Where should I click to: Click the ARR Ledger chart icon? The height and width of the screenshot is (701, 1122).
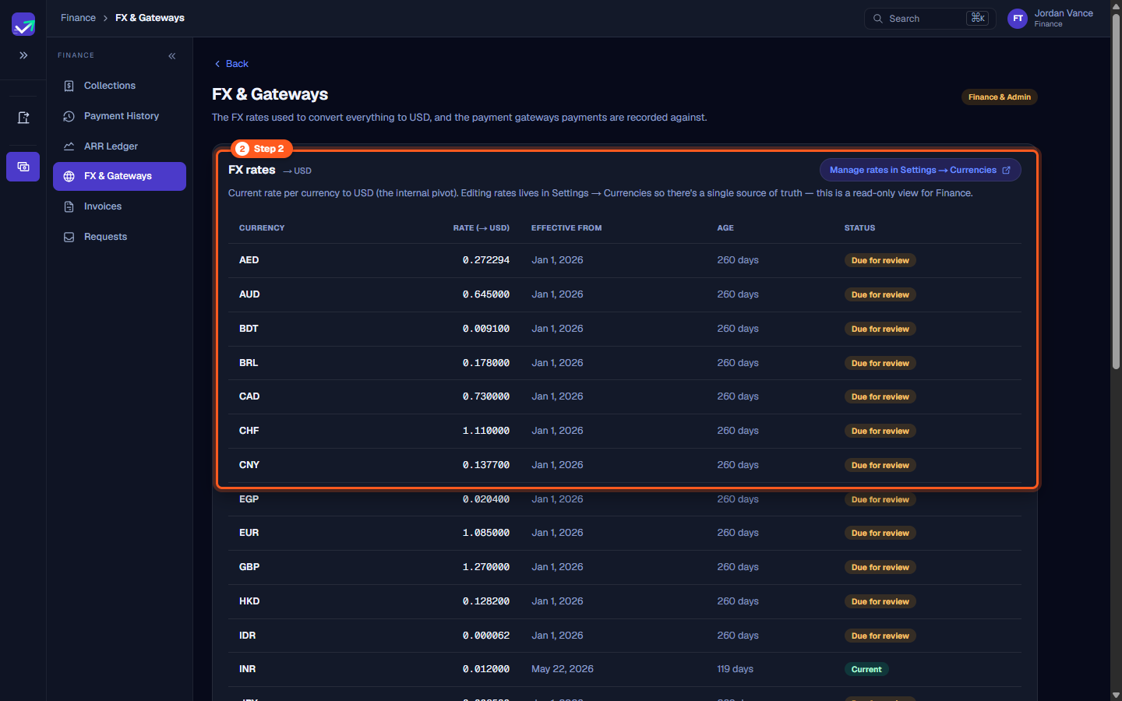pos(69,146)
